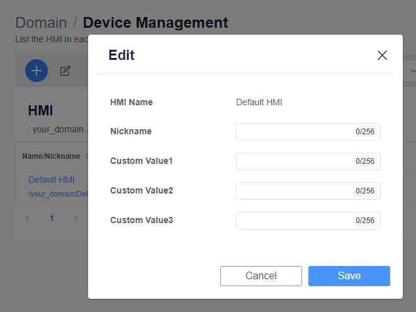Click the Domain breadcrumb link

coord(41,23)
